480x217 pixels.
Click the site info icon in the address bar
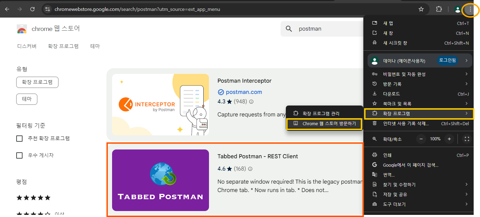click(48, 9)
